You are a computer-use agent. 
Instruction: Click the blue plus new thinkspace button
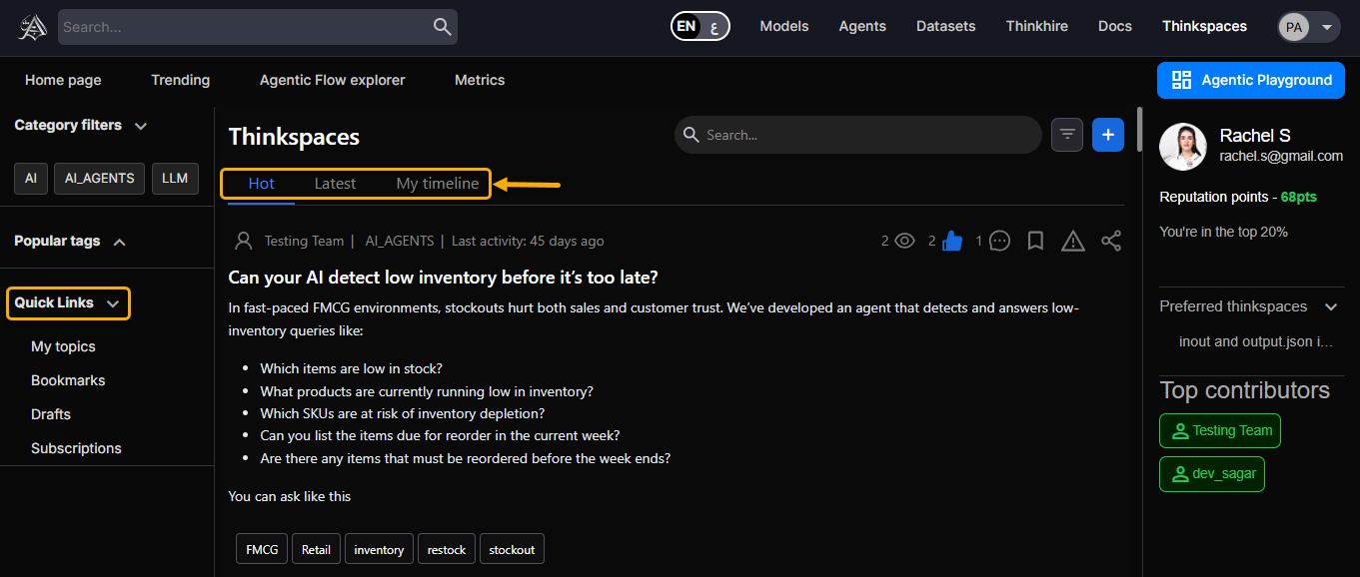tap(1108, 135)
